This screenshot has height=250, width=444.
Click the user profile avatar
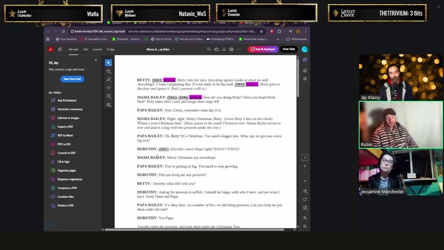tap(305, 49)
